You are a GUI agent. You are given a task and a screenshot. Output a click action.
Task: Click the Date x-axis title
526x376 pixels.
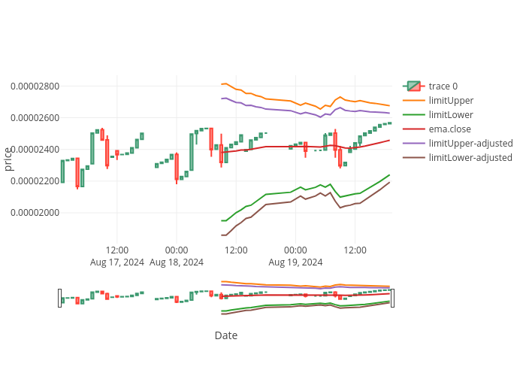(x=226, y=335)
